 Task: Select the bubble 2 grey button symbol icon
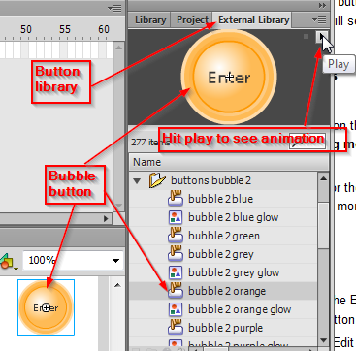(x=176, y=254)
